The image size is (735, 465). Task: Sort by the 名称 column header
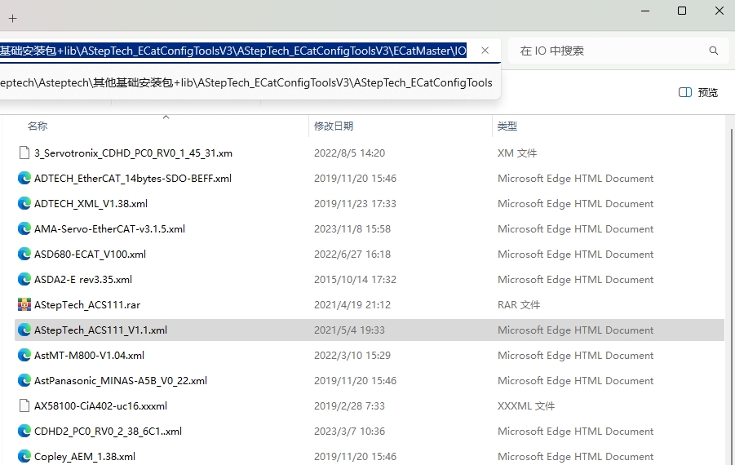click(x=38, y=126)
